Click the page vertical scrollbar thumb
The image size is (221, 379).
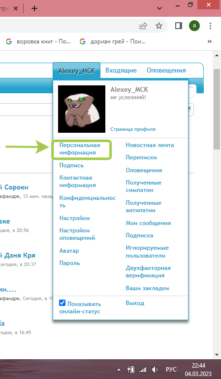[217, 109]
